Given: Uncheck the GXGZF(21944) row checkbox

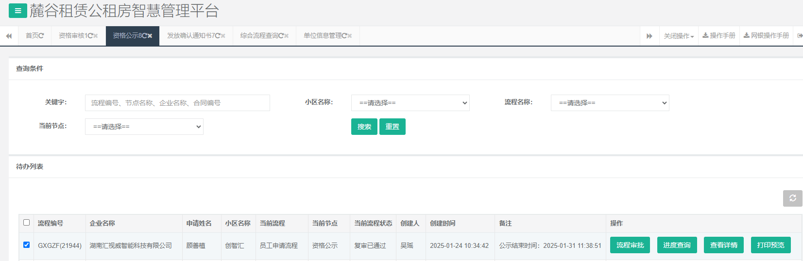Looking at the screenshot, I should point(27,245).
